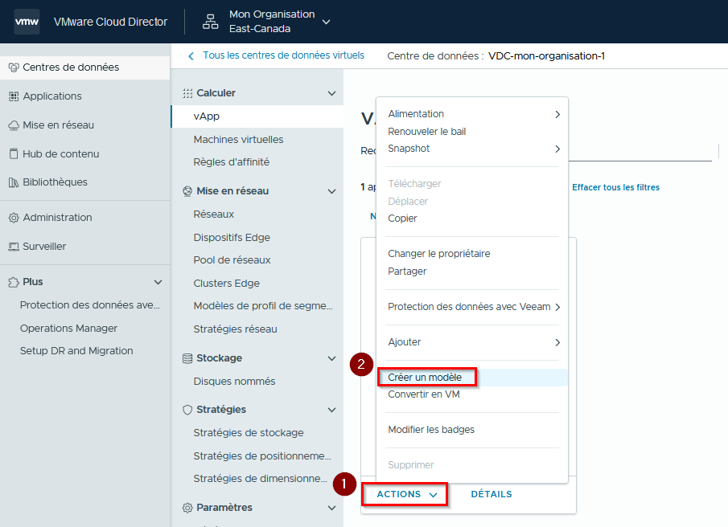
Task: Collapse the Calculer section
Action: (332, 93)
